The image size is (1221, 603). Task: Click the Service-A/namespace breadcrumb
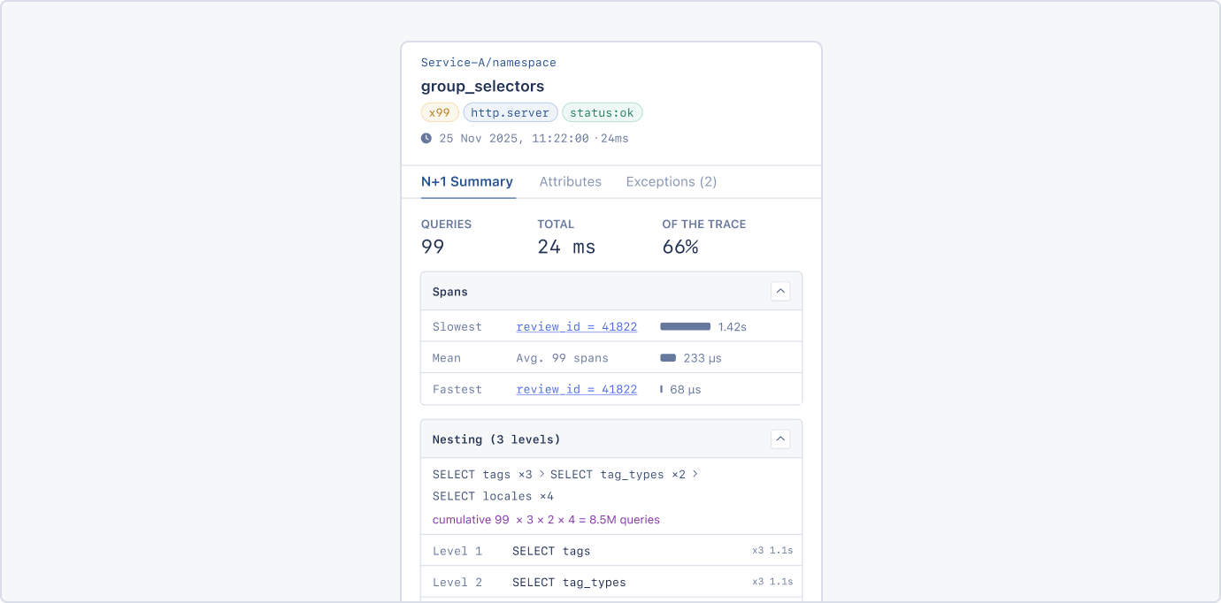[x=488, y=63]
